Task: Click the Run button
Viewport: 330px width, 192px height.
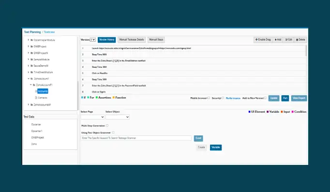Action: point(285,98)
